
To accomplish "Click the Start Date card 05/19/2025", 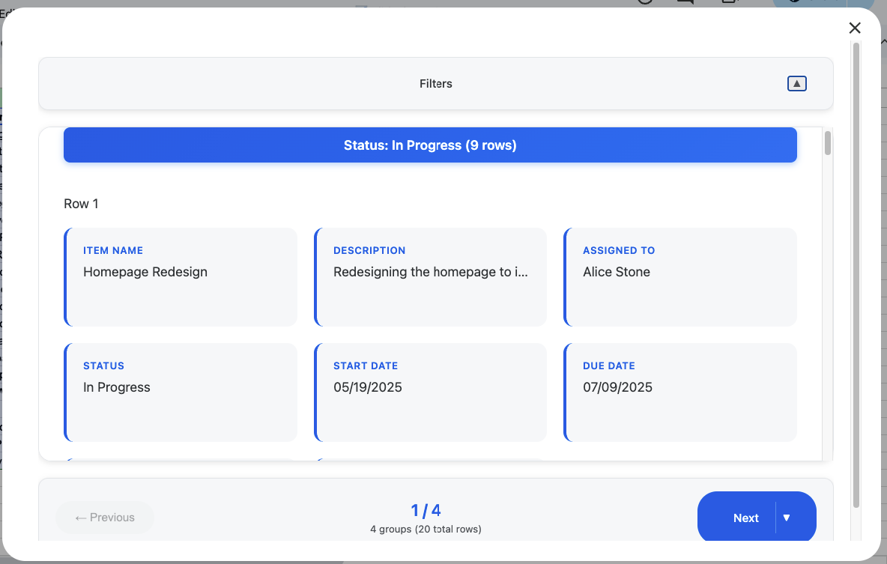I will click(431, 392).
